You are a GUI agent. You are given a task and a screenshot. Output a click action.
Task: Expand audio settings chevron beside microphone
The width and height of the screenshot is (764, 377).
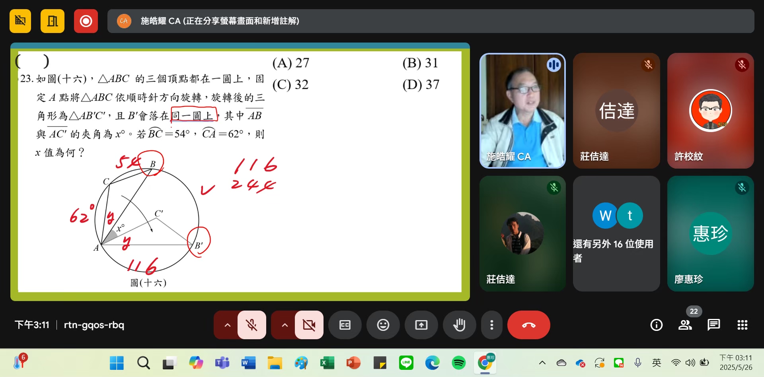(x=227, y=325)
